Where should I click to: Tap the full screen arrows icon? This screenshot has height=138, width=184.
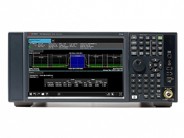click(x=121, y=94)
